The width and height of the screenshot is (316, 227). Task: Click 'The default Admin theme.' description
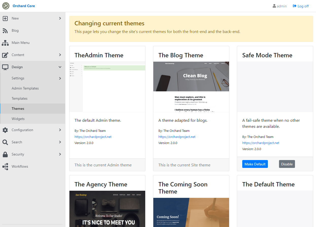(98, 120)
